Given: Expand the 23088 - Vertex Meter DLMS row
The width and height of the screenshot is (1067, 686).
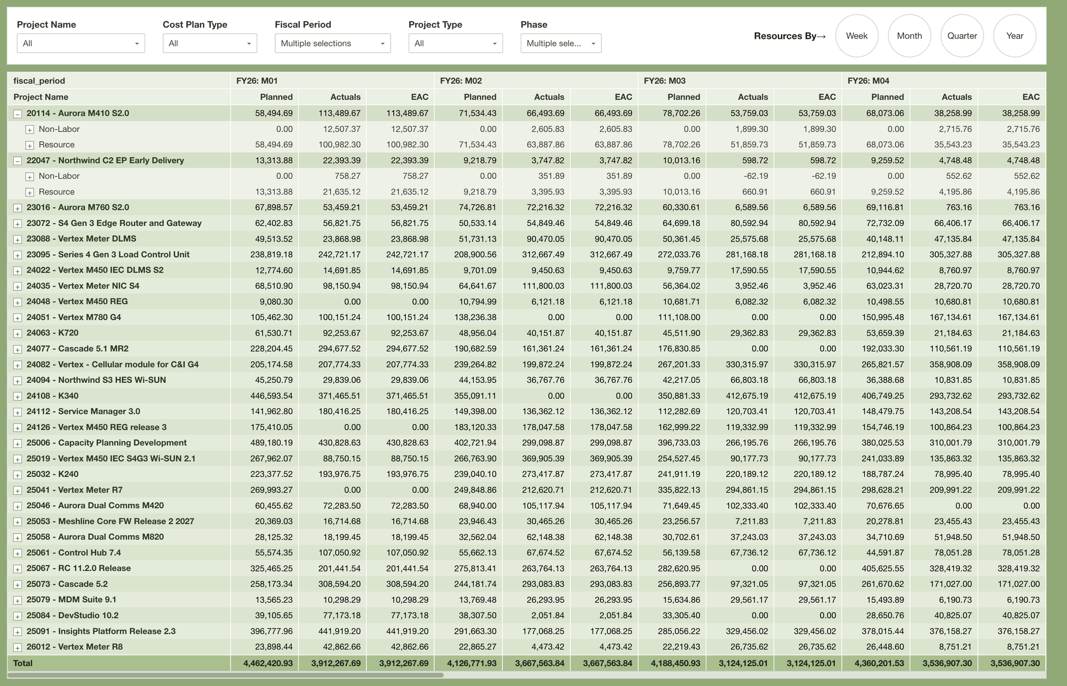Looking at the screenshot, I should tap(18, 239).
